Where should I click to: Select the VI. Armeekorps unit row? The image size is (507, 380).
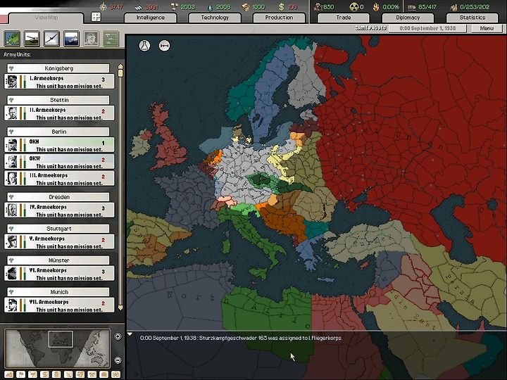click(x=59, y=273)
